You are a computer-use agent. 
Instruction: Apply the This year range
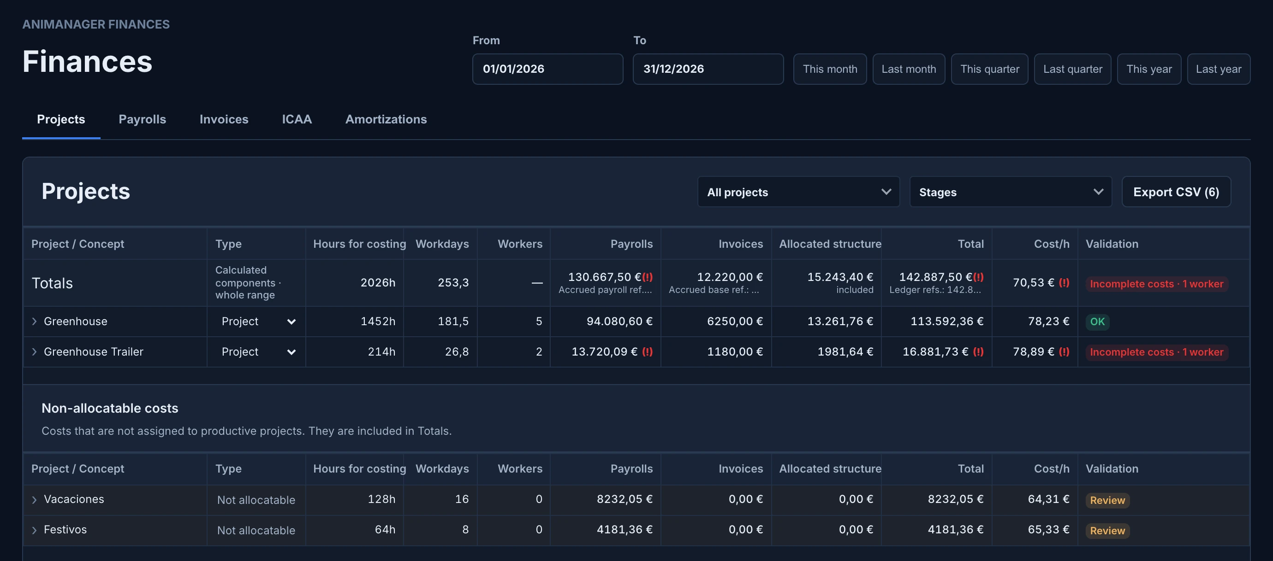(1149, 69)
